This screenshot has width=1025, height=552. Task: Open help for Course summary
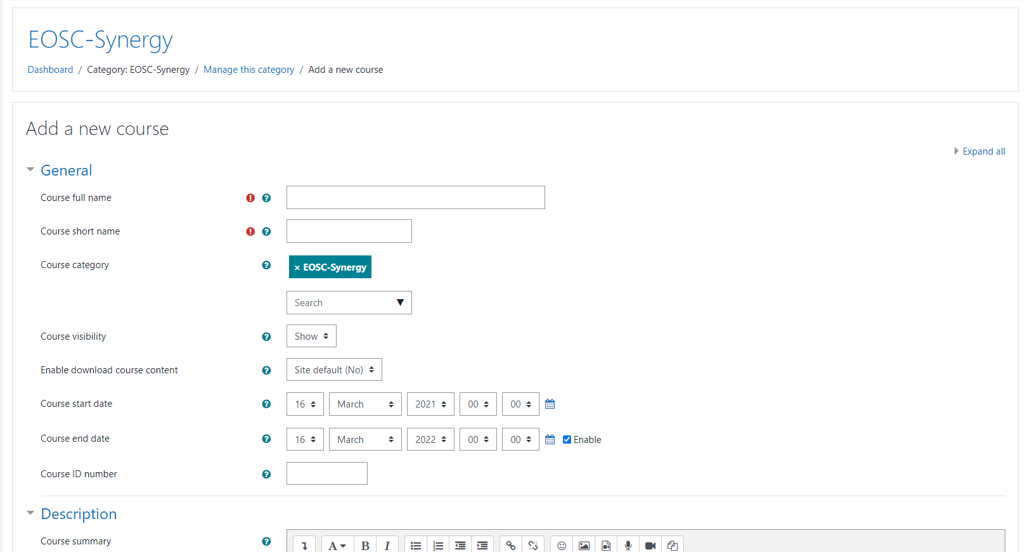pyautogui.click(x=266, y=541)
